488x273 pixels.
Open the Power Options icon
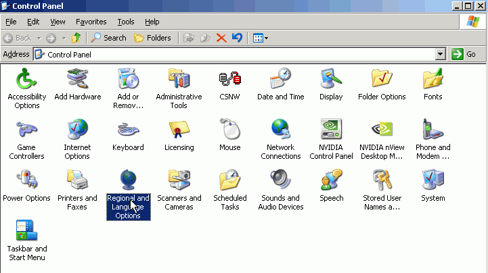click(26, 181)
